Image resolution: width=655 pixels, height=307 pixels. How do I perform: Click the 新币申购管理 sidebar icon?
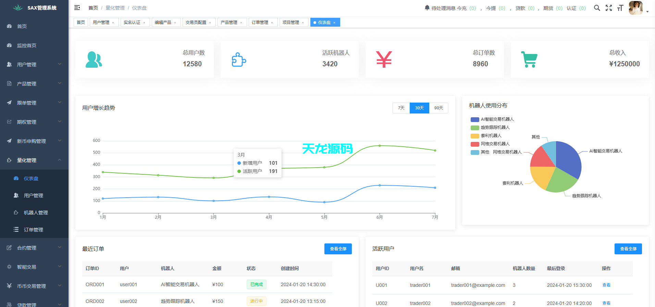[9, 141]
